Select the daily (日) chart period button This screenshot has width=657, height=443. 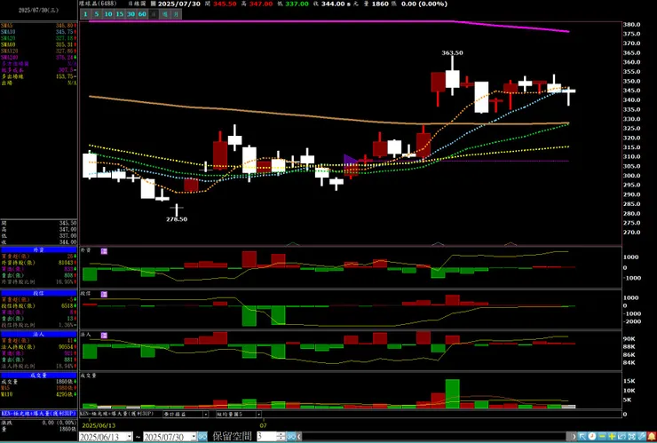coord(154,14)
